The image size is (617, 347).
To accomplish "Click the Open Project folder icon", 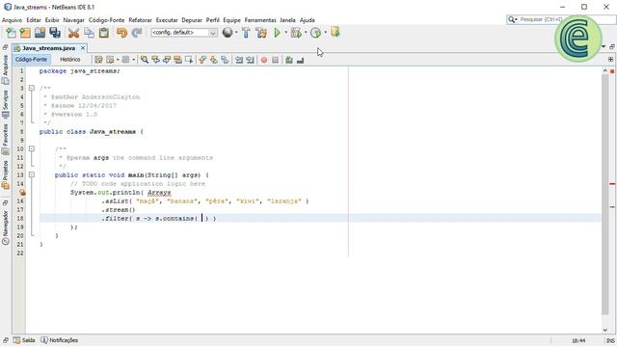I will point(40,33).
